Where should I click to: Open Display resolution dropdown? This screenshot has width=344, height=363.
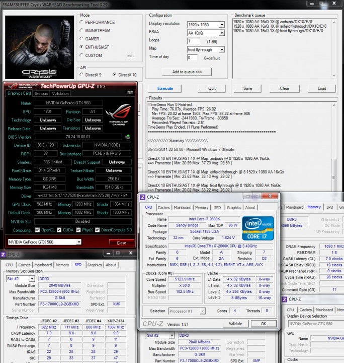click(222, 25)
